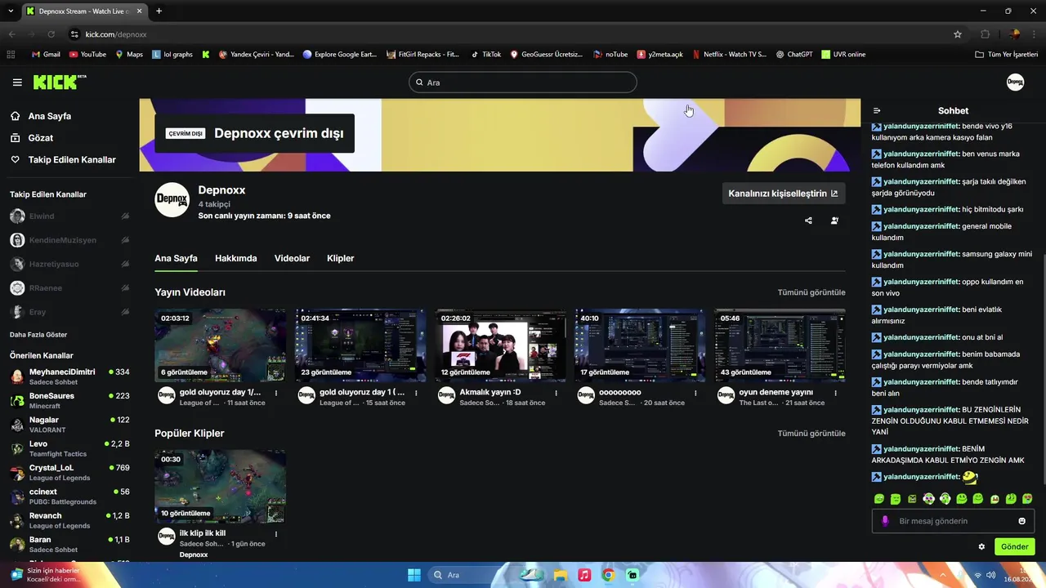1046x588 pixels.
Task: Open Crystal_LoL recommended channel
Action: (x=69, y=472)
